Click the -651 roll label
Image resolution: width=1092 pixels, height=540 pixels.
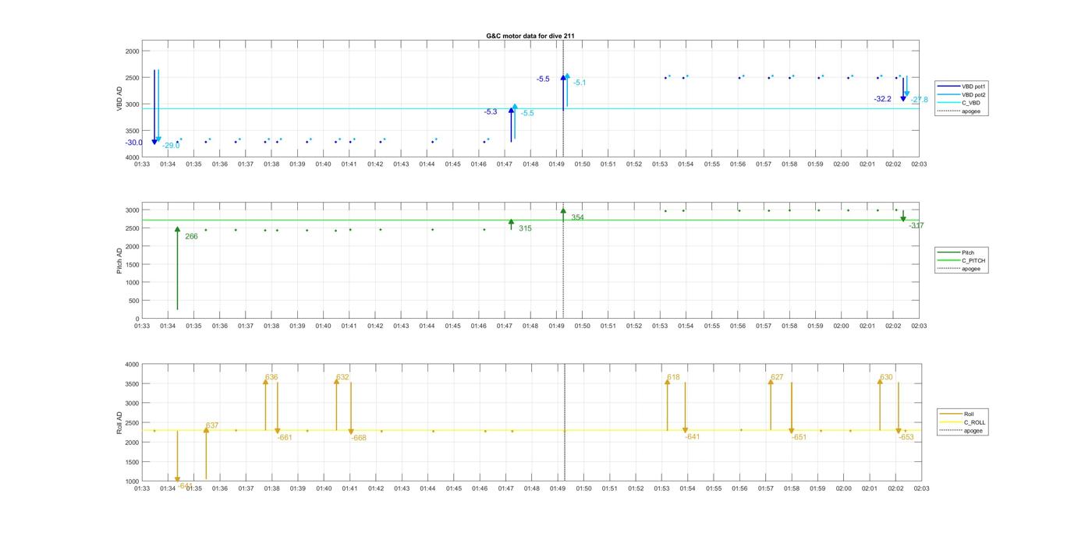coord(799,438)
